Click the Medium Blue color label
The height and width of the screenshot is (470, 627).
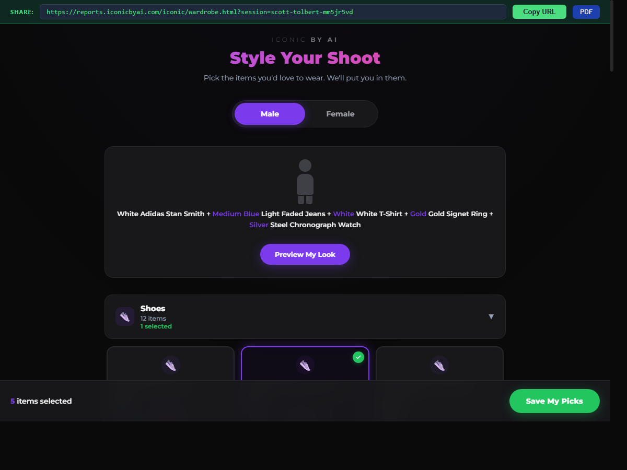236,214
